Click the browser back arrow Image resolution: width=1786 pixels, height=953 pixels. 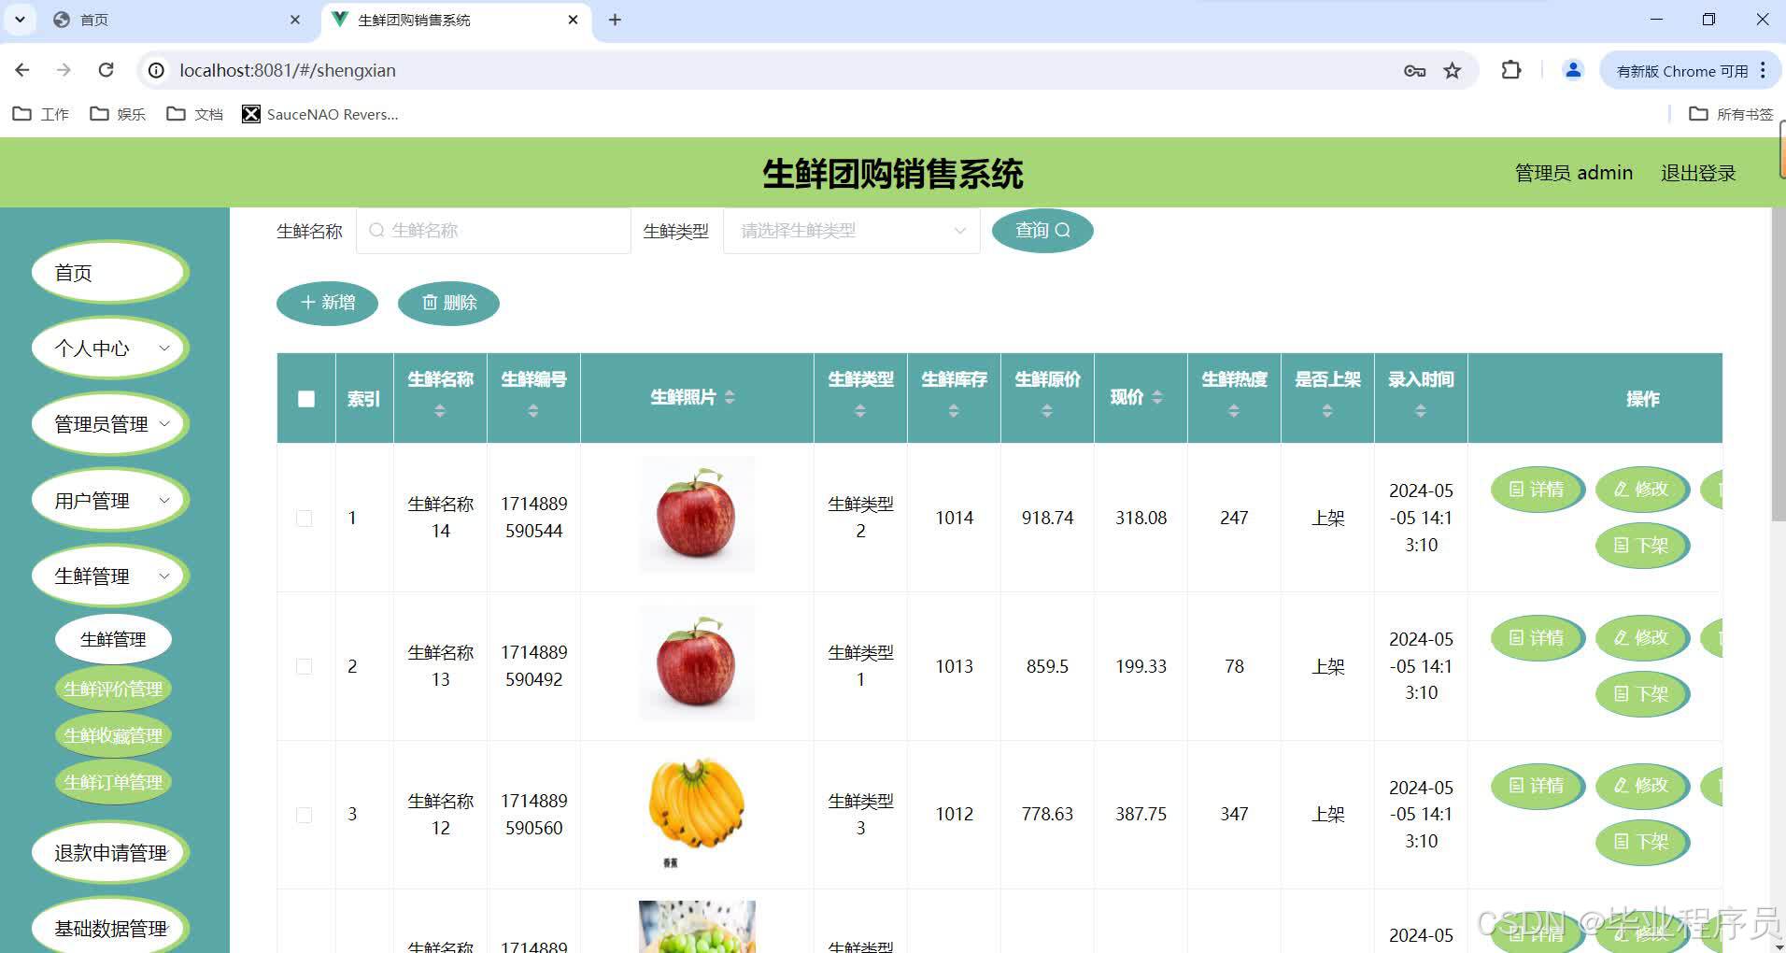[22, 70]
